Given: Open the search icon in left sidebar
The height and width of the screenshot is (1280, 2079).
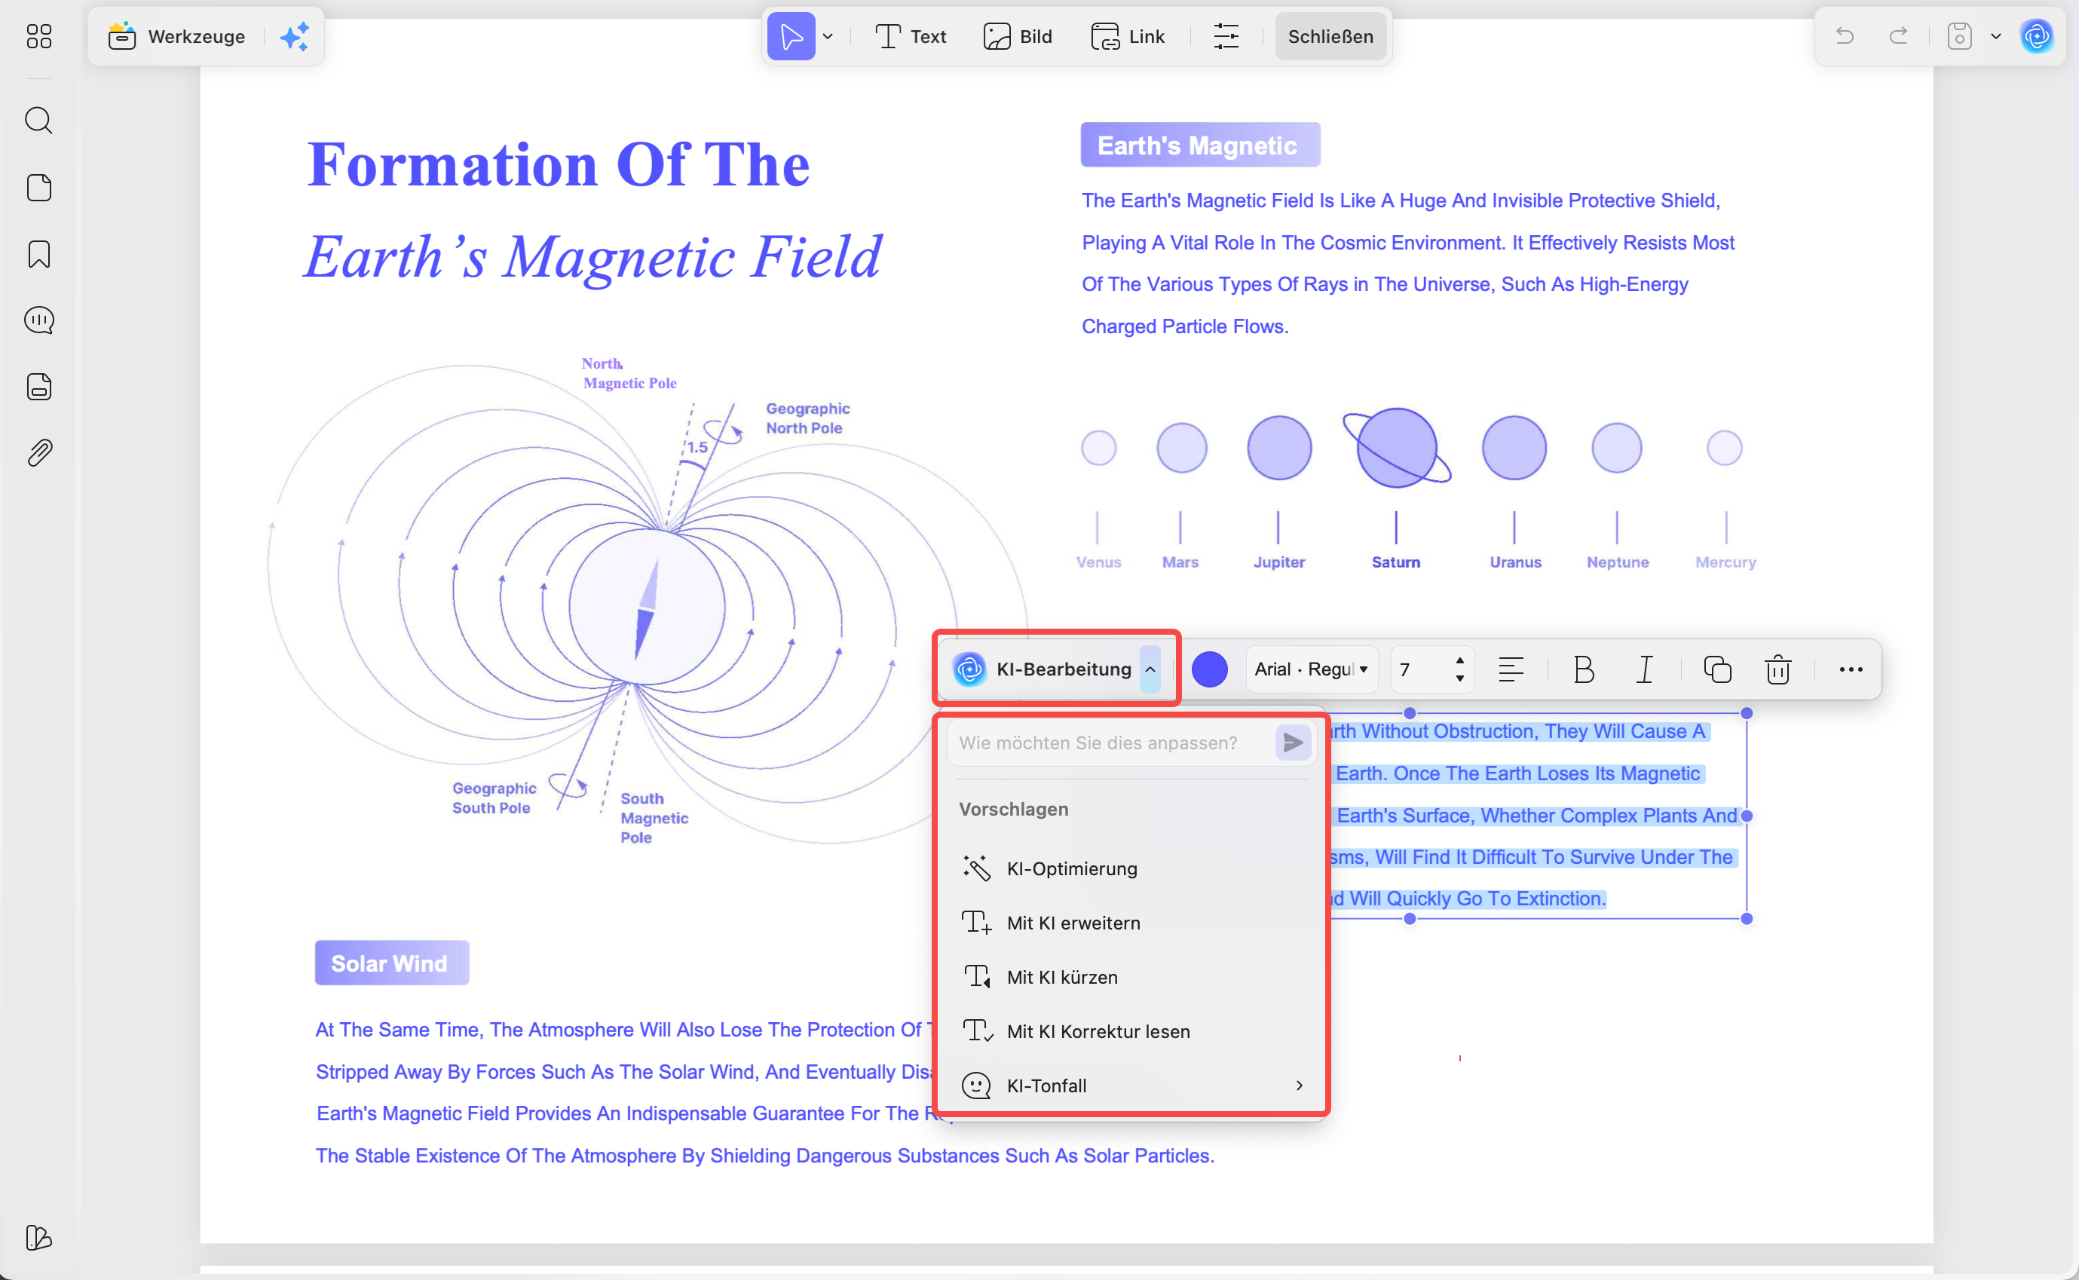Looking at the screenshot, I should [39, 121].
